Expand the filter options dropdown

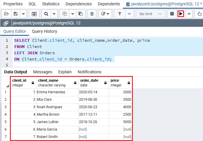(x=129, y=14)
